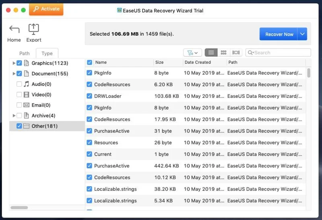Switch to thumbnail grid view icon
322x220 pixels.
pyautogui.click(x=223, y=52)
